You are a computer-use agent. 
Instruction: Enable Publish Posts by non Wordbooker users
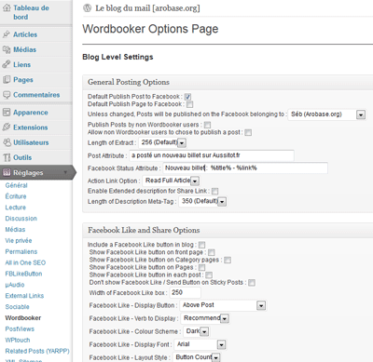[207, 125]
